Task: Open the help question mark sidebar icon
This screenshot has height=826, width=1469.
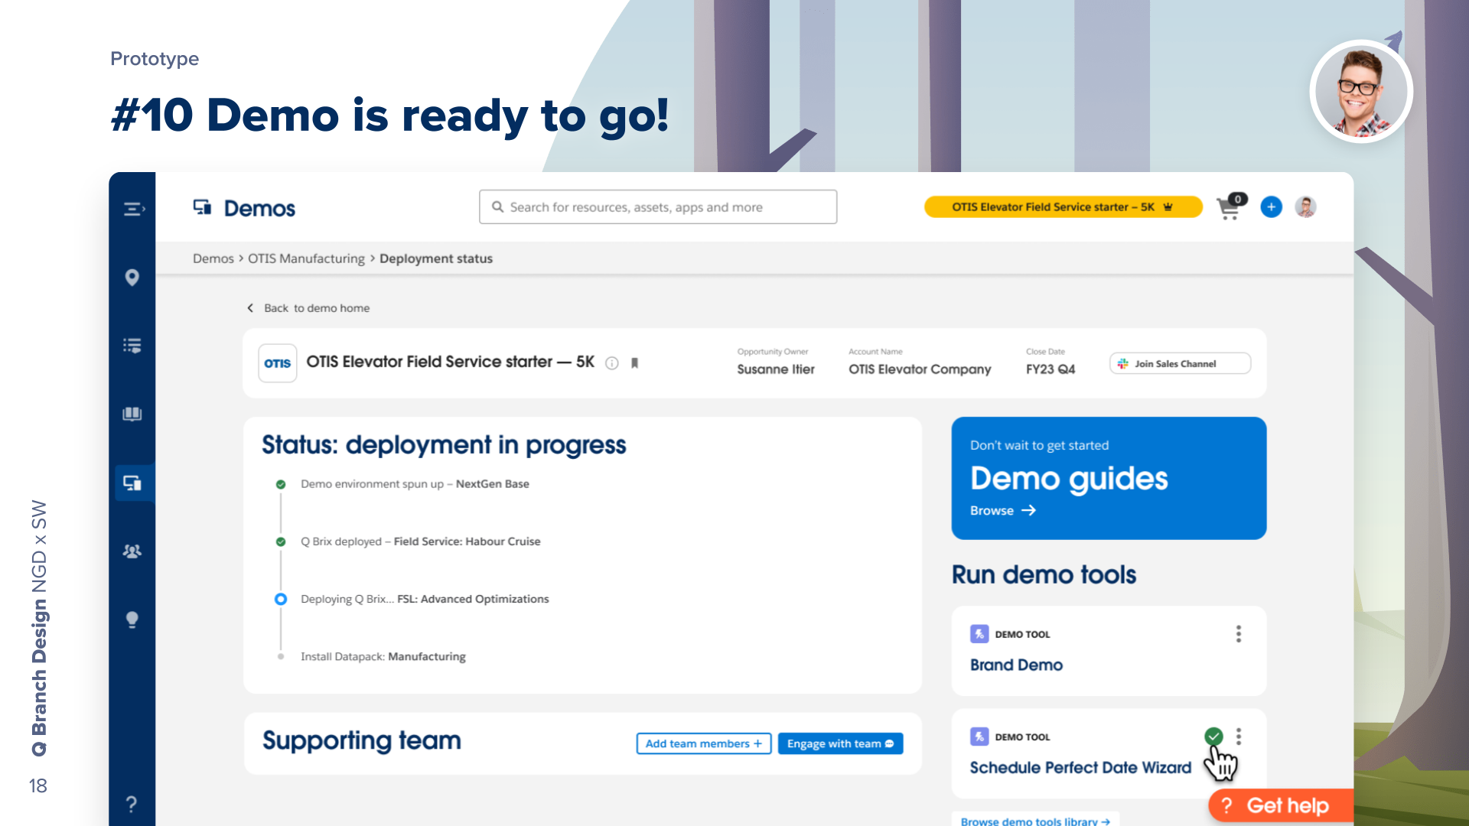Action: pos(132,804)
